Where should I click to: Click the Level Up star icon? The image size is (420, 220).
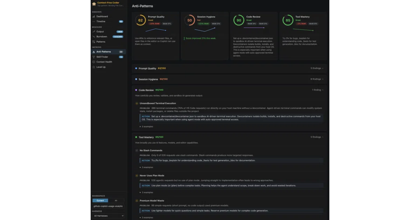tap(93, 67)
